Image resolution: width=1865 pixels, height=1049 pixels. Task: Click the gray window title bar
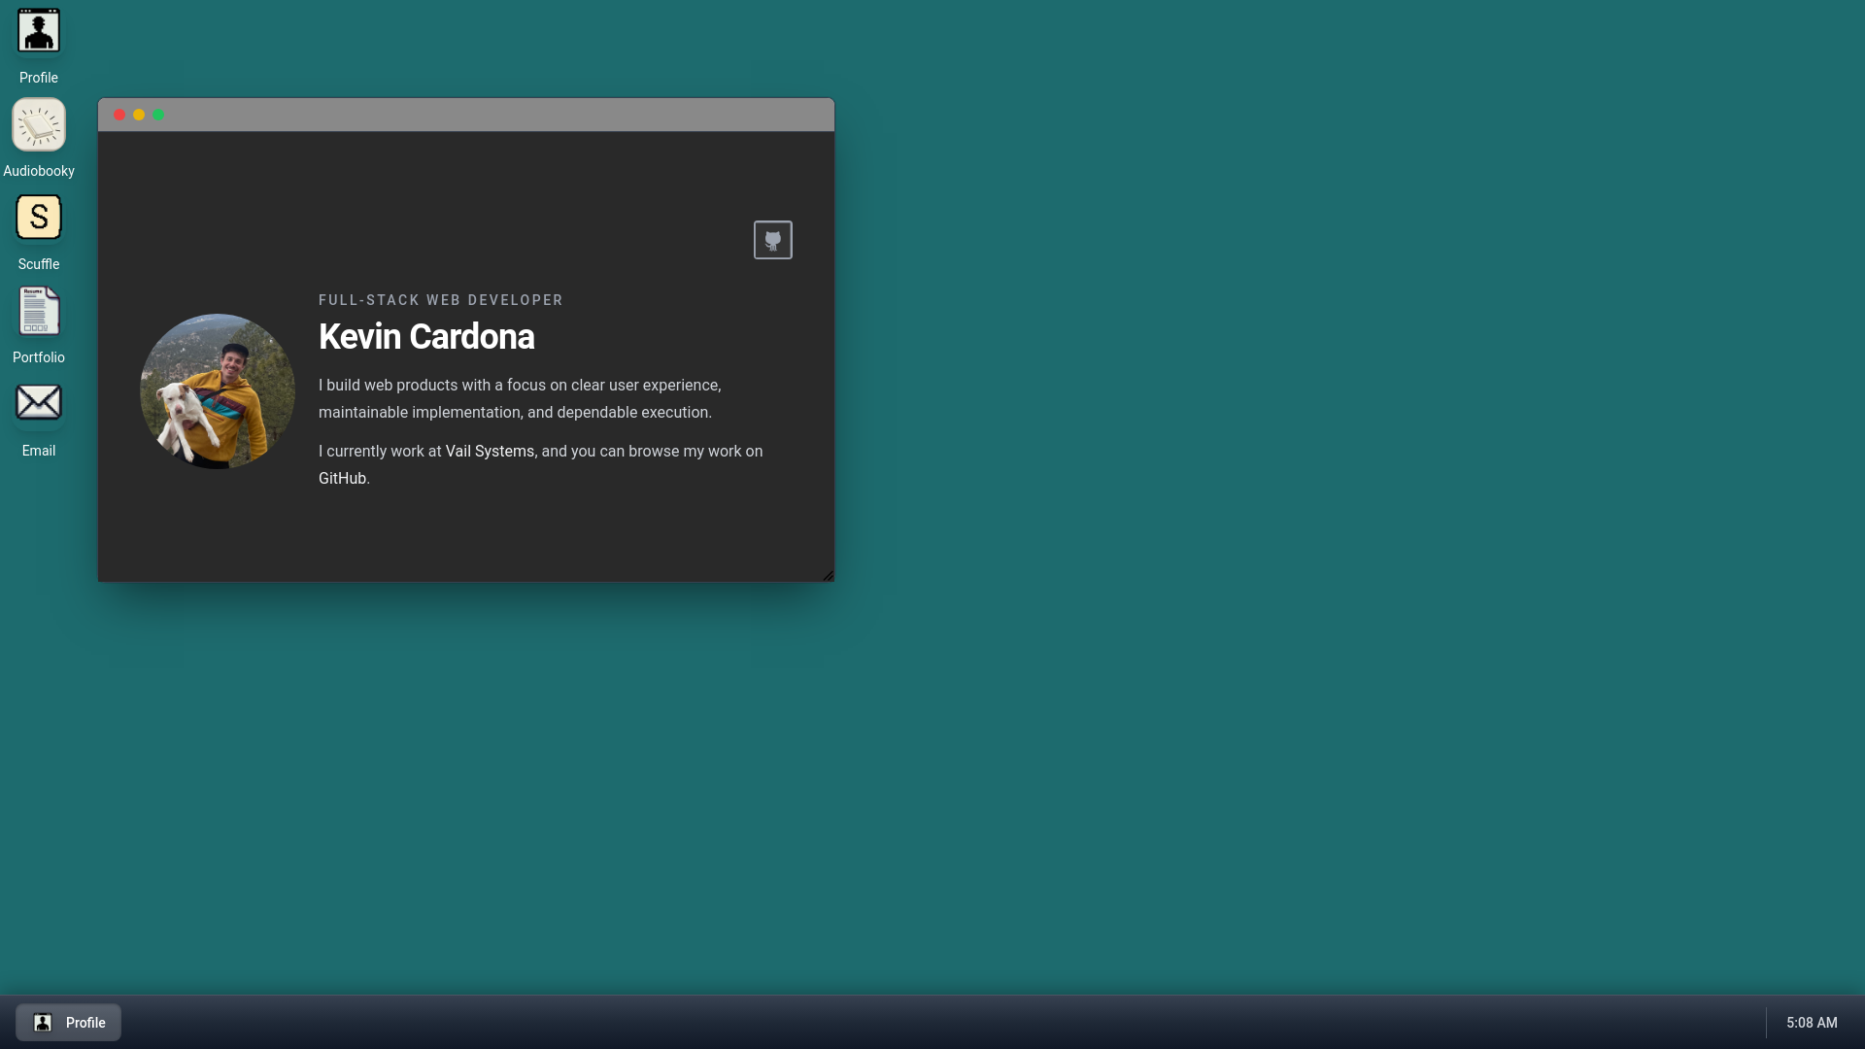486,115
